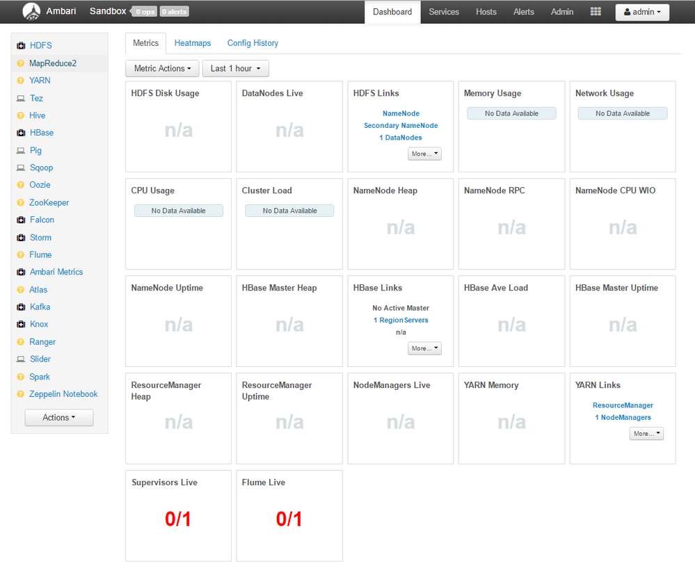Viewport: 695px width, 570px height.
Task: Open the Services menu in navbar
Action: [444, 12]
